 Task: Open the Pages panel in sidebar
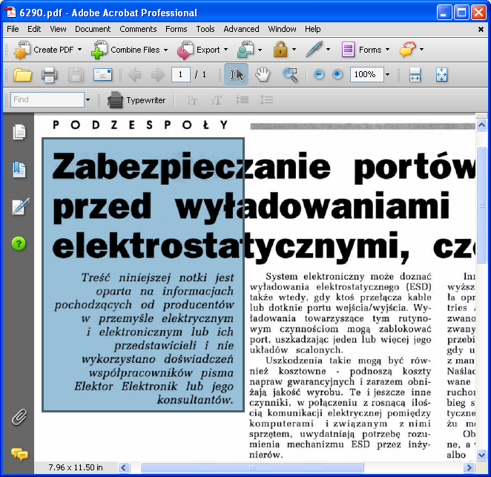19,132
